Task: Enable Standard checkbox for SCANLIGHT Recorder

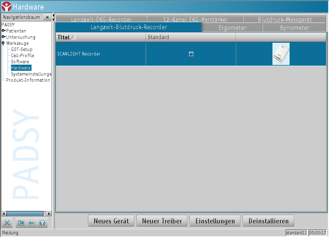Action: 191,54
